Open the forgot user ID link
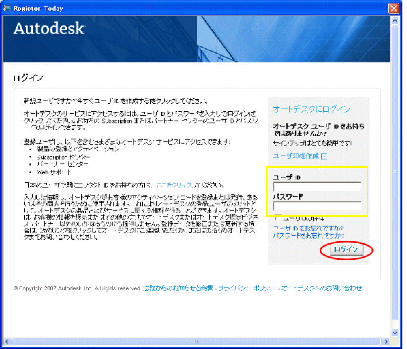Viewport: 407px width, 349px height. click(x=308, y=228)
